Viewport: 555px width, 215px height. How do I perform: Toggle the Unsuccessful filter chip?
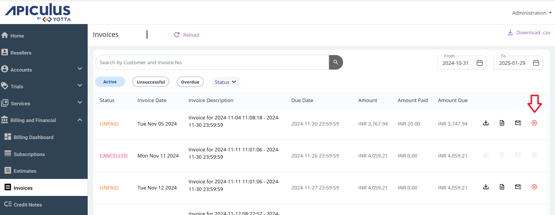point(151,82)
